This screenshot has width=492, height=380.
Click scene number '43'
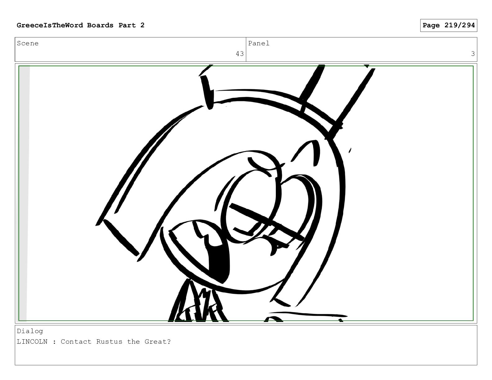(240, 54)
